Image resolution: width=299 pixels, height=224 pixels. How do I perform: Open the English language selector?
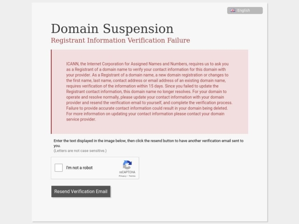[x=245, y=10]
